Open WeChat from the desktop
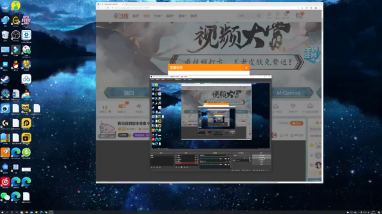 (x=5, y=197)
